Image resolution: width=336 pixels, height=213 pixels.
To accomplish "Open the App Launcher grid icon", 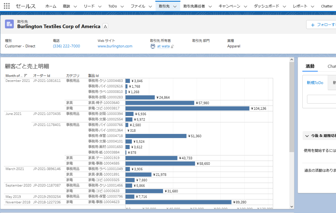I will pyautogui.click(x=7, y=6).
